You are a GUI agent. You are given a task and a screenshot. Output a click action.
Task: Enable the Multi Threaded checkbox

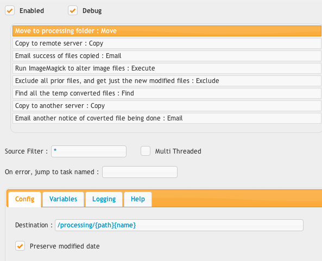pos(146,151)
